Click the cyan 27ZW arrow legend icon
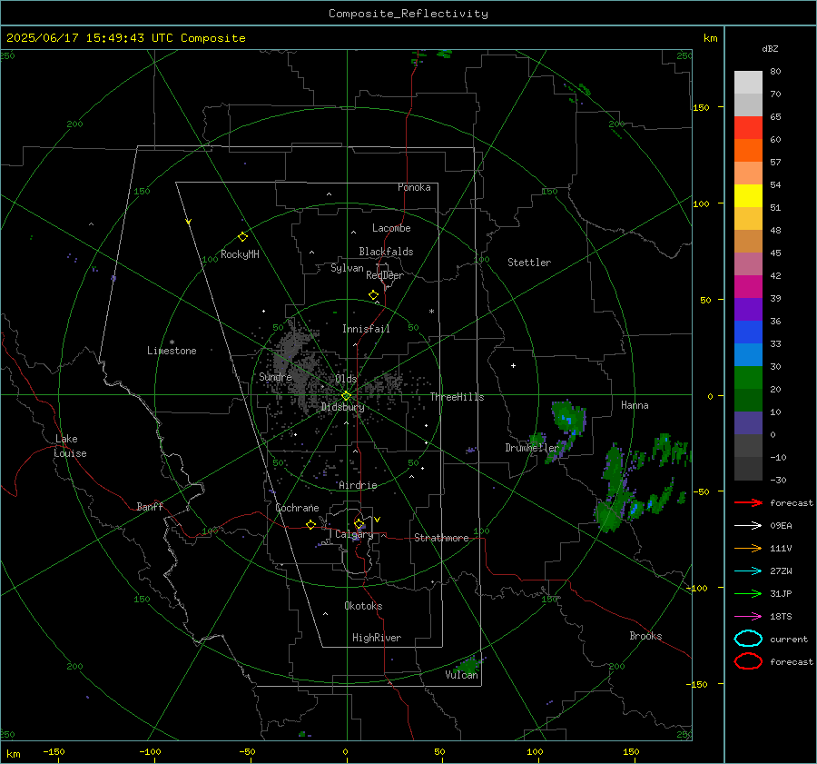Image resolution: width=817 pixels, height=764 pixels. pos(748,571)
